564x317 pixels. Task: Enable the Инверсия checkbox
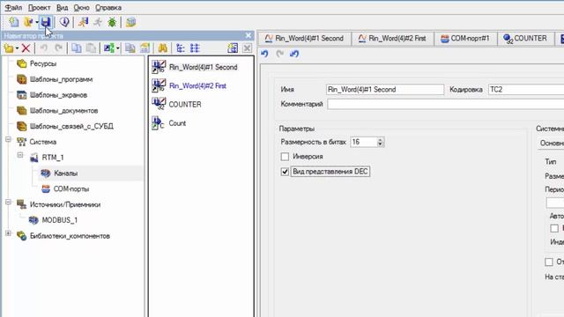click(285, 157)
